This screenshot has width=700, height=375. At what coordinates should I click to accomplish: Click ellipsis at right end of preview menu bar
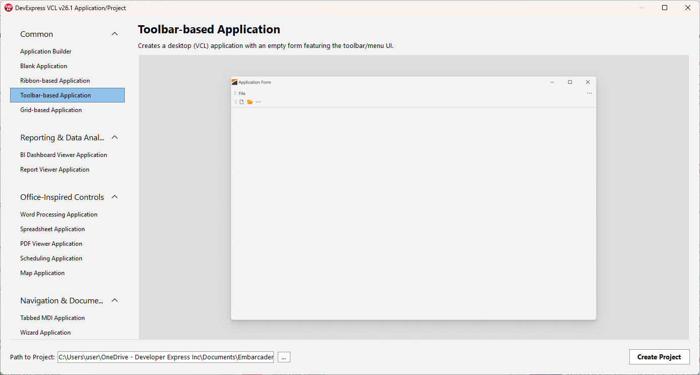tap(589, 93)
